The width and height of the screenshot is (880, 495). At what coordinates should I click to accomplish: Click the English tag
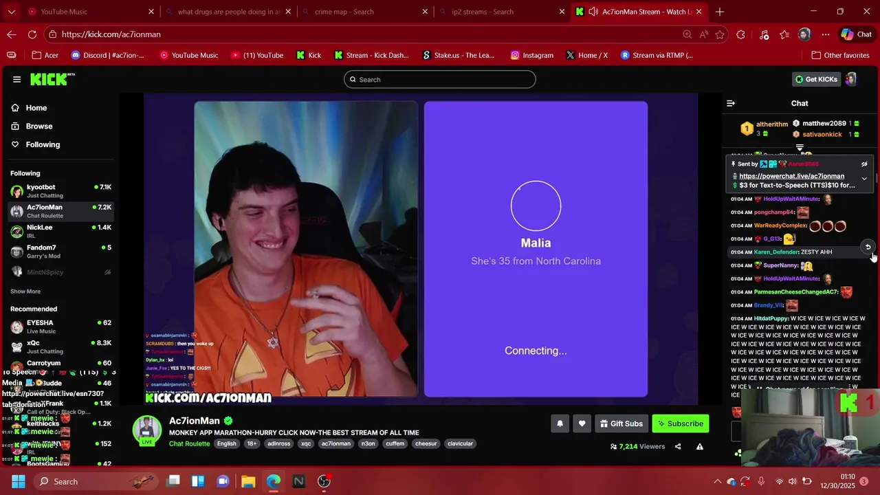[x=227, y=443]
